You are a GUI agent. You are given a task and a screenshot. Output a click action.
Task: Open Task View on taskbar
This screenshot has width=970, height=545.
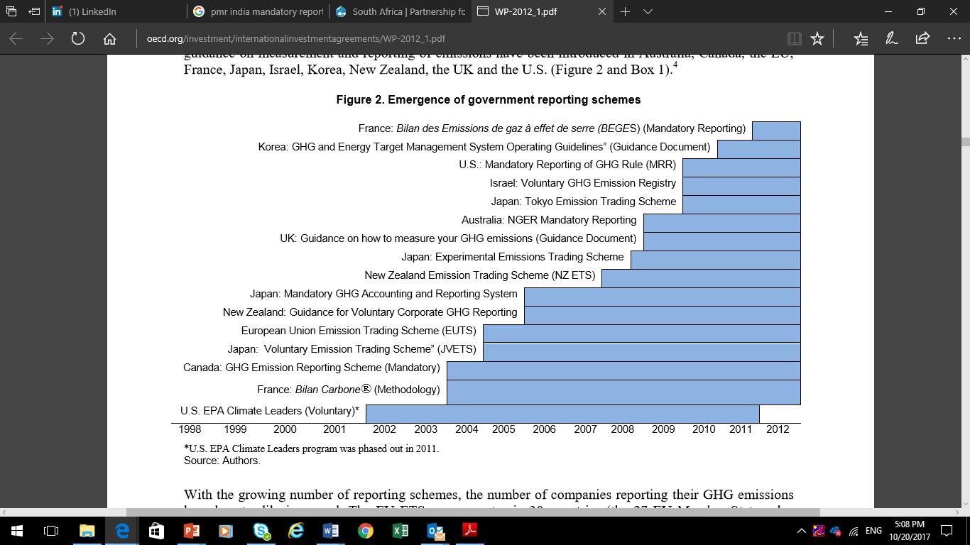51,530
